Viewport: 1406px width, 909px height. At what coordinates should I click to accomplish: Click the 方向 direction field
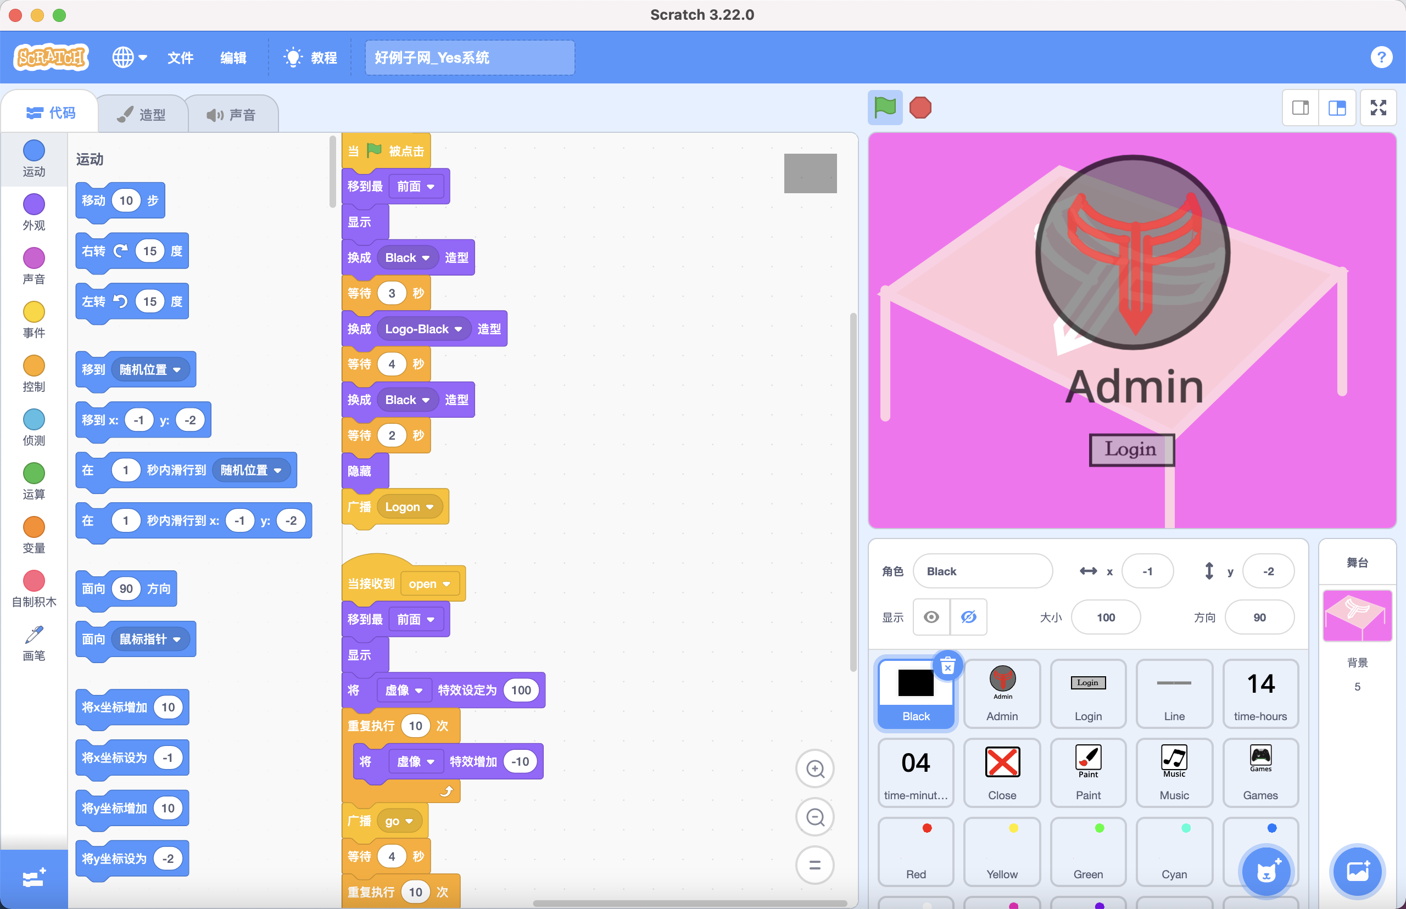pyautogui.click(x=1259, y=618)
